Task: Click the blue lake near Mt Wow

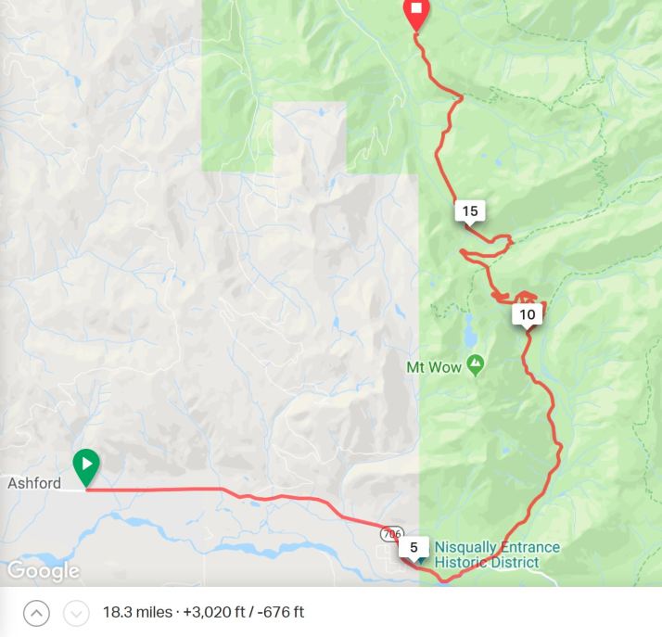Action: (470, 330)
